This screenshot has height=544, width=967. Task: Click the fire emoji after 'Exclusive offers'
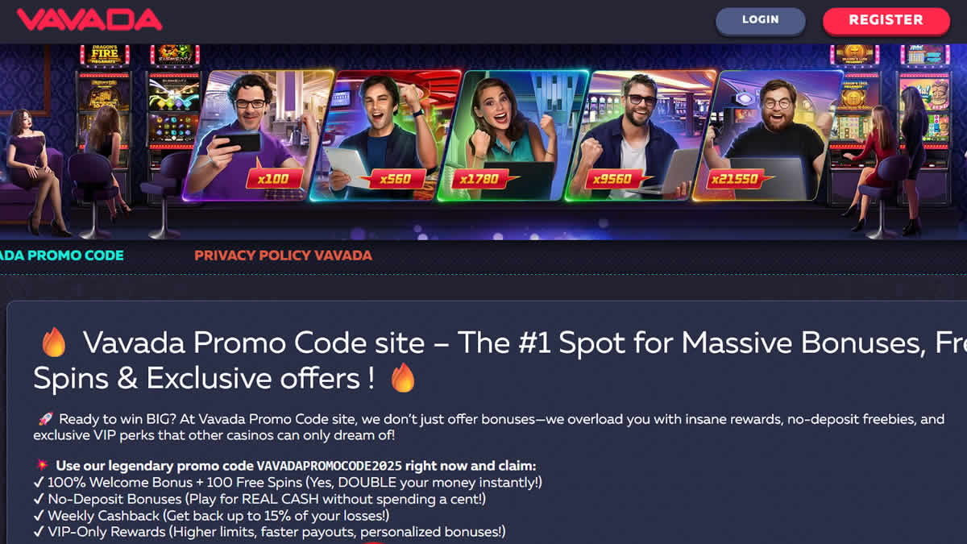(403, 377)
